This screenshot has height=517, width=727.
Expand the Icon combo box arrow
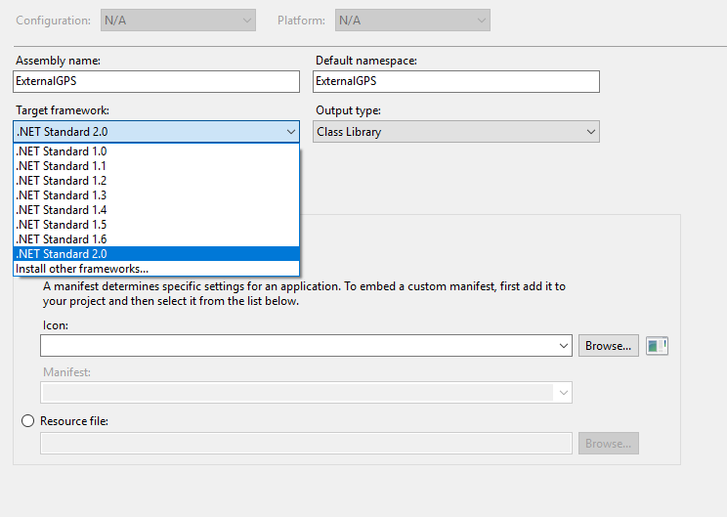click(564, 346)
